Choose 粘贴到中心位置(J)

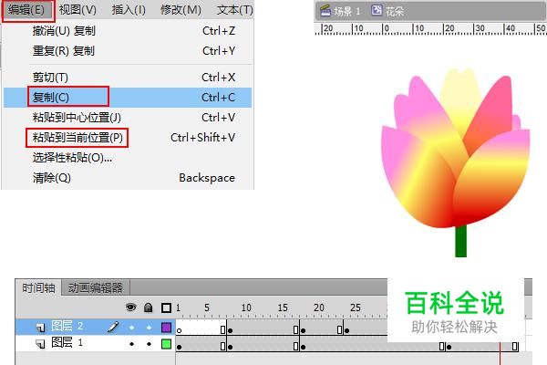pos(128,118)
